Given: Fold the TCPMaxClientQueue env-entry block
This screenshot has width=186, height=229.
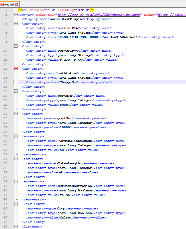Looking at the screenshot, I should [x=16, y=136].
